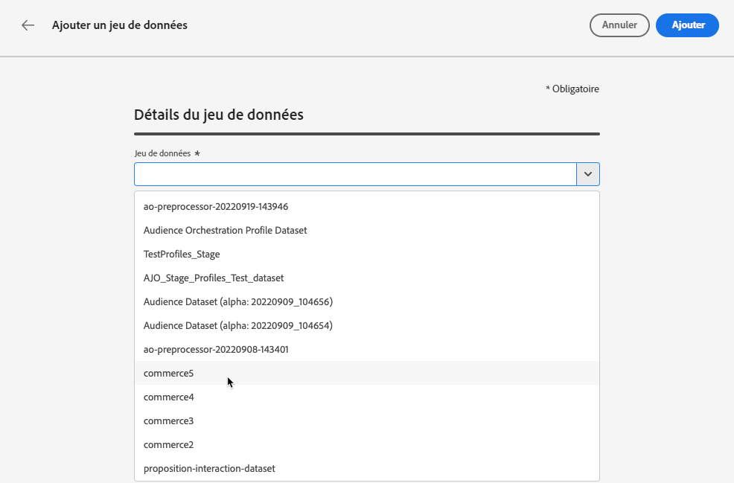Choose Audience Dataset alpha 20220909_104654
Viewport: 734px width, 483px height.
(237, 325)
